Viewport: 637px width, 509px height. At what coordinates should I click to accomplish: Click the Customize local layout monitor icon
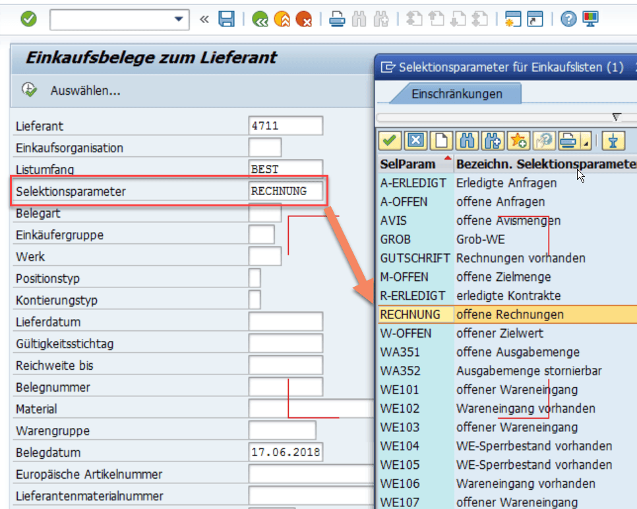pos(590,19)
